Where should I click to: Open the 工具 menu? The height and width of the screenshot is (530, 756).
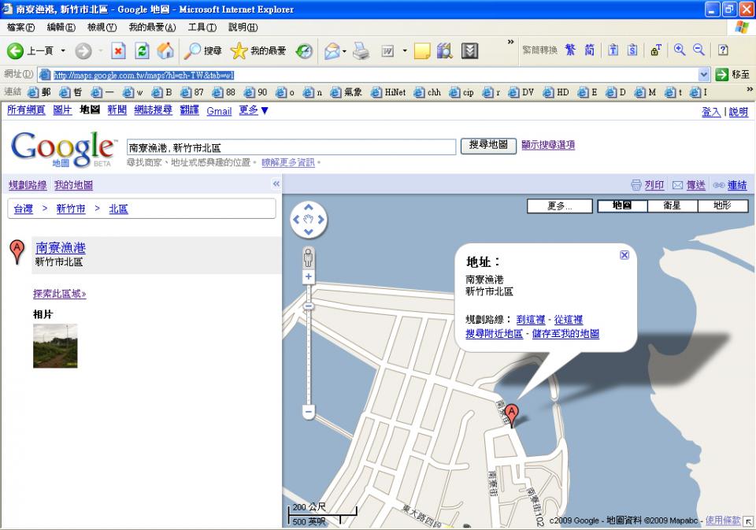pyautogui.click(x=202, y=28)
